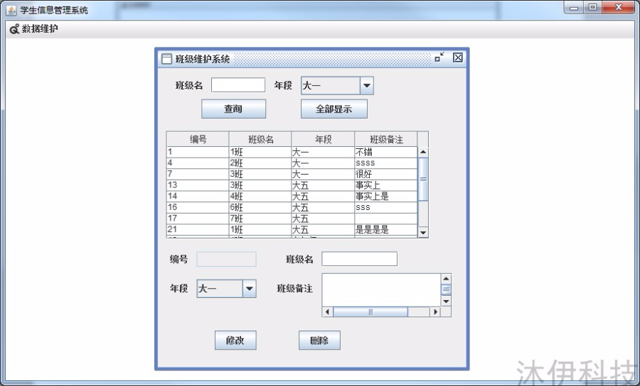Select the row with 是是是是

pos(292,228)
